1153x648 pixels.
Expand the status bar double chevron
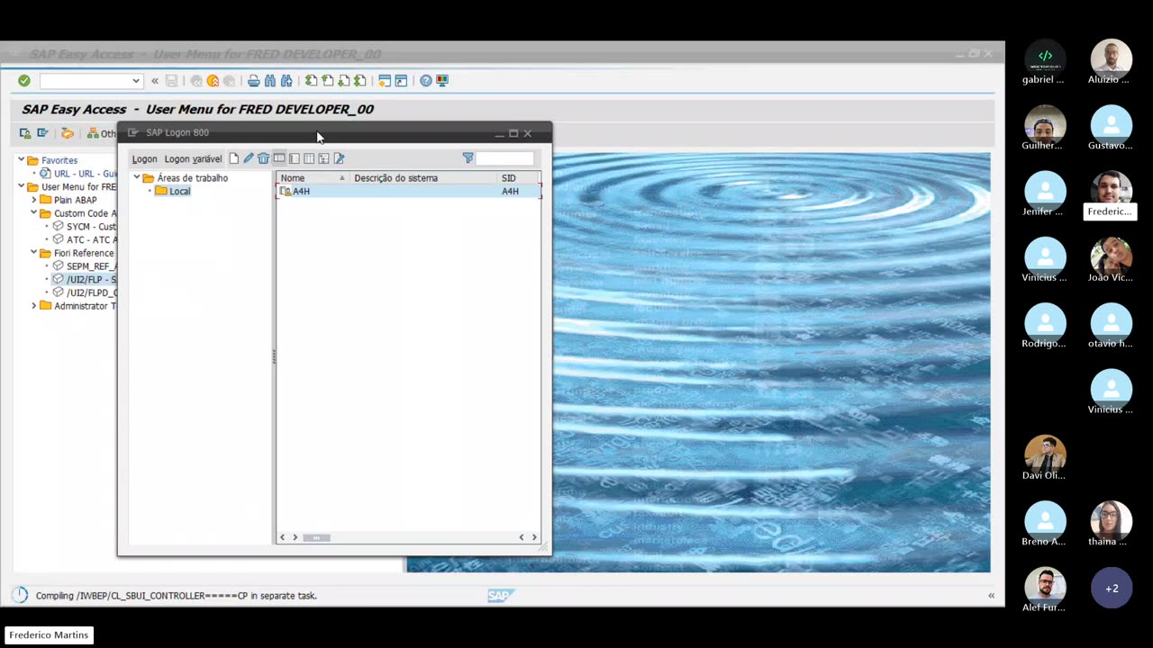tap(991, 596)
